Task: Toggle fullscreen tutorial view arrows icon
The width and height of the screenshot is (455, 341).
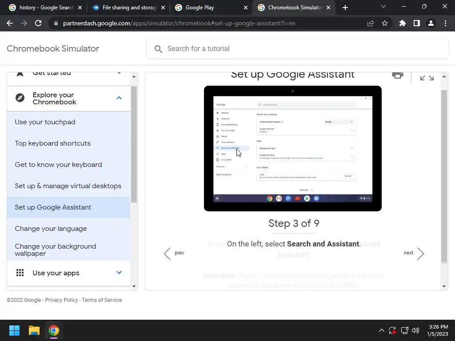Action: 427,78
